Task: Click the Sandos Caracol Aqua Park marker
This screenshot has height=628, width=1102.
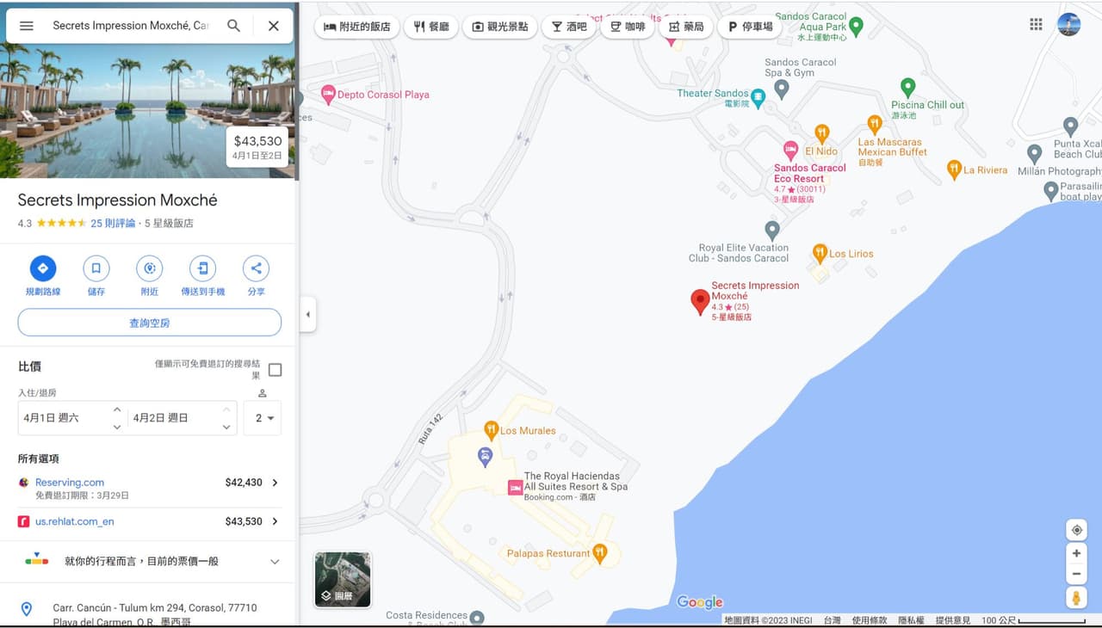Action: click(856, 26)
